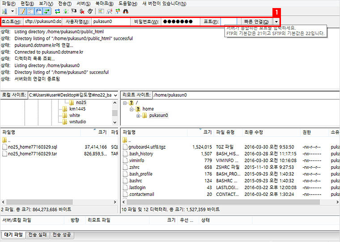Open the Site Manager icon
The image size is (340, 242).
pyautogui.click(x=5, y=11)
